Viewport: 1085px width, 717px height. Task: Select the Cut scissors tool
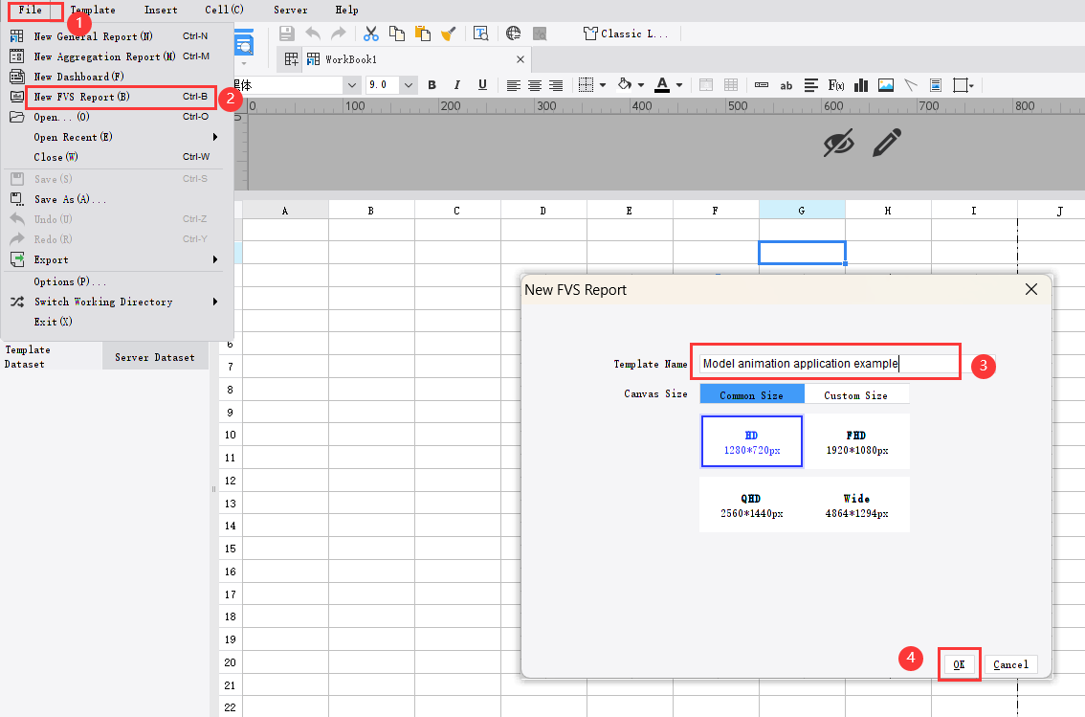coord(370,34)
